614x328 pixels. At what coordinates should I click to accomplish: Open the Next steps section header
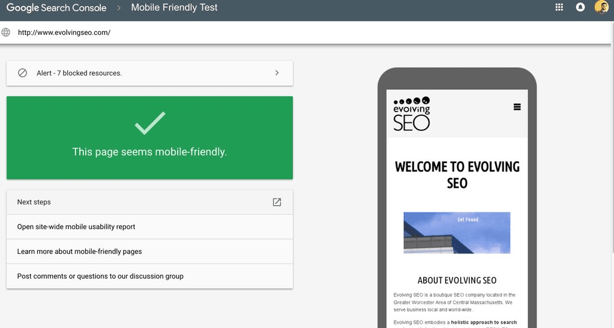coord(34,202)
